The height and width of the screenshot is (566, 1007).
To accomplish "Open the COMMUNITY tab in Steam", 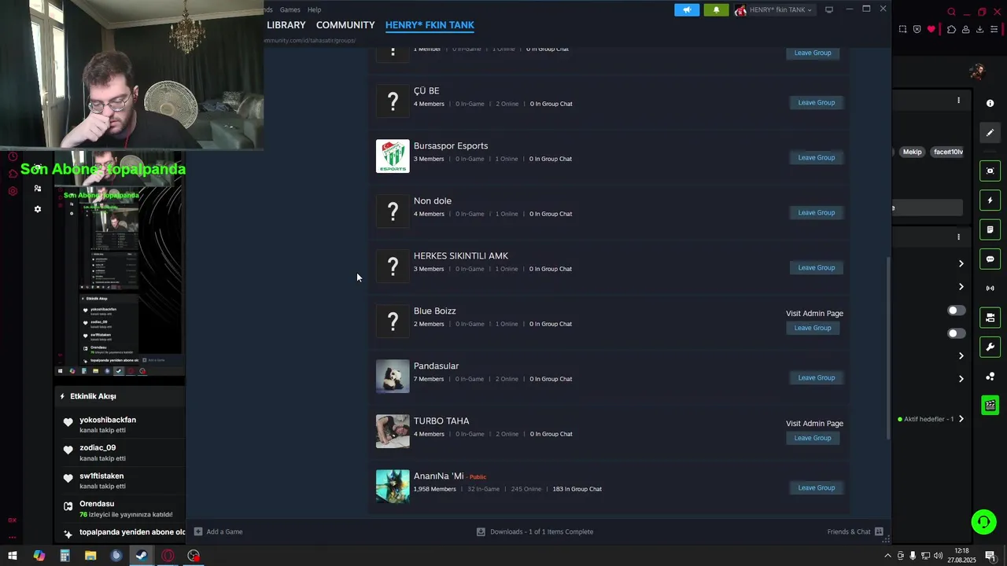I will 345,25.
